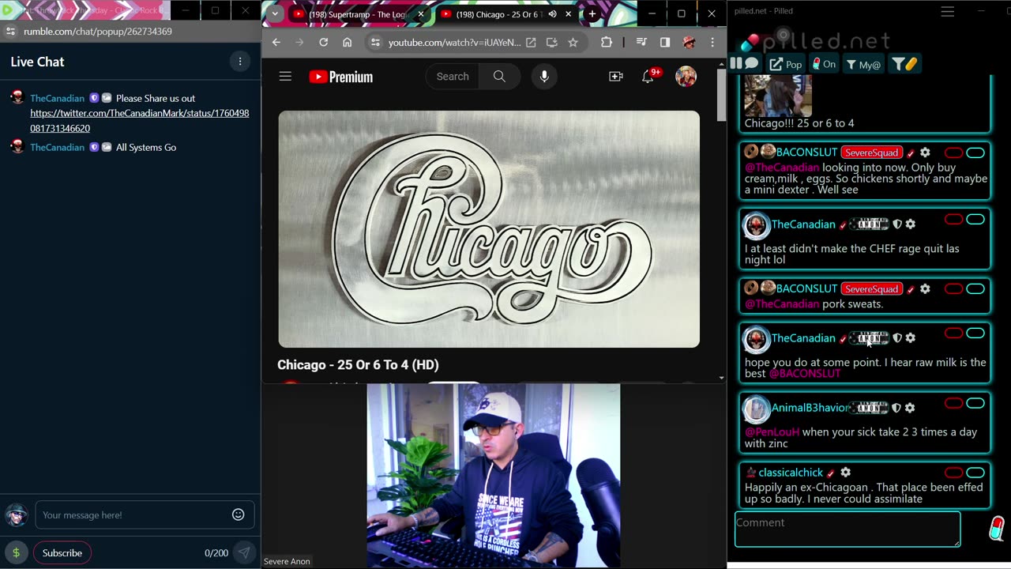Click the YouTube Premium logo
This screenshot has width=1011, height=569.
(x=340, y=77)
